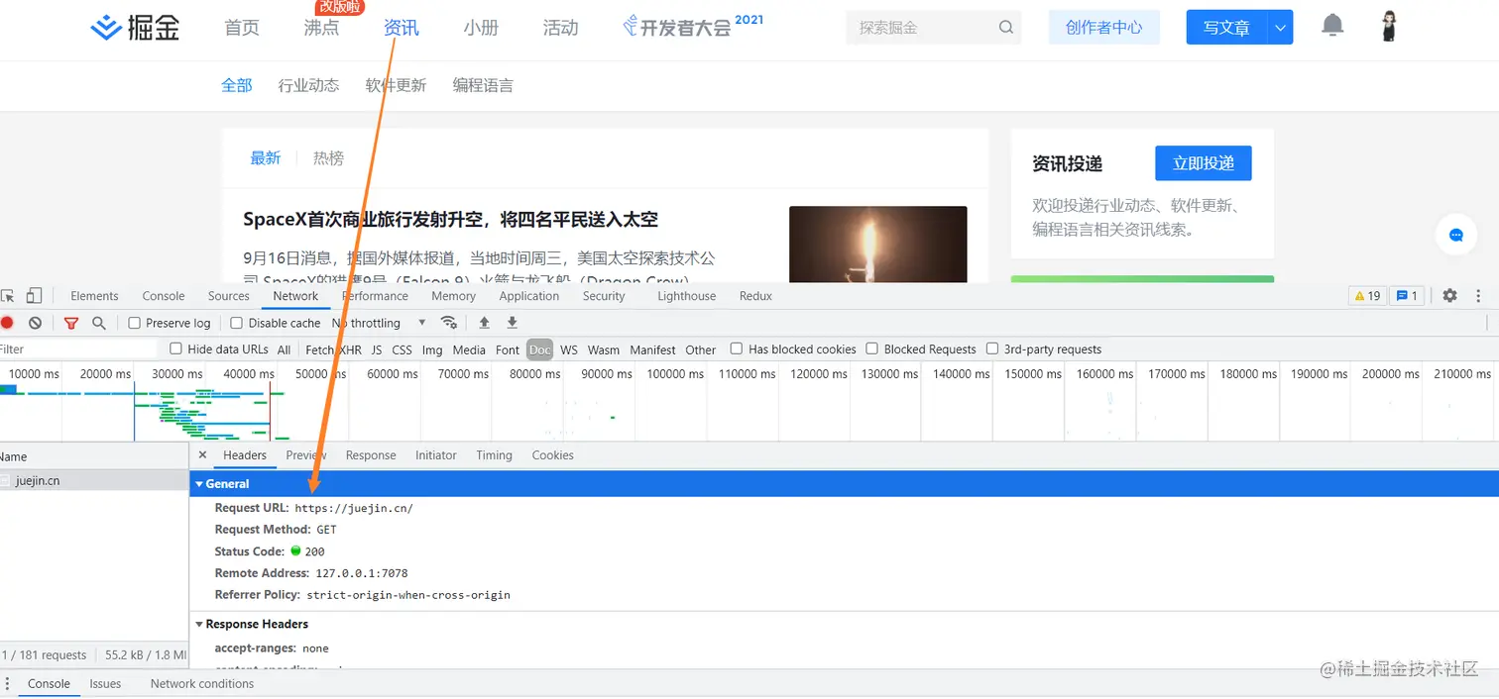Click the 立即投递 button

(x=1204, y=163)
